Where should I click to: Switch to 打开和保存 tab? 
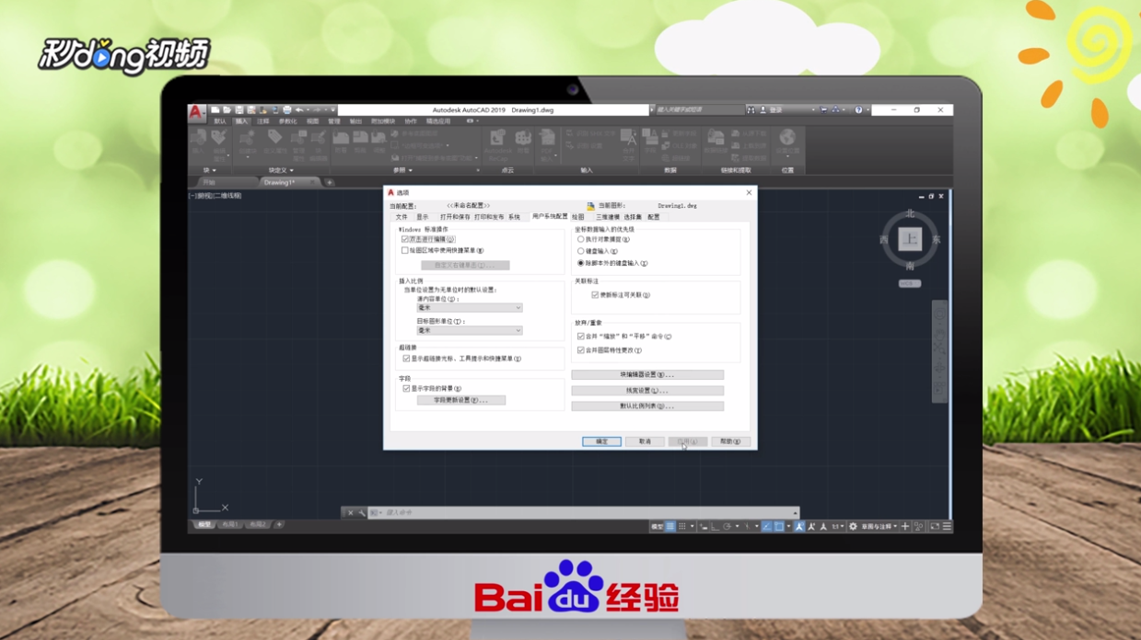tap(455, 217)
